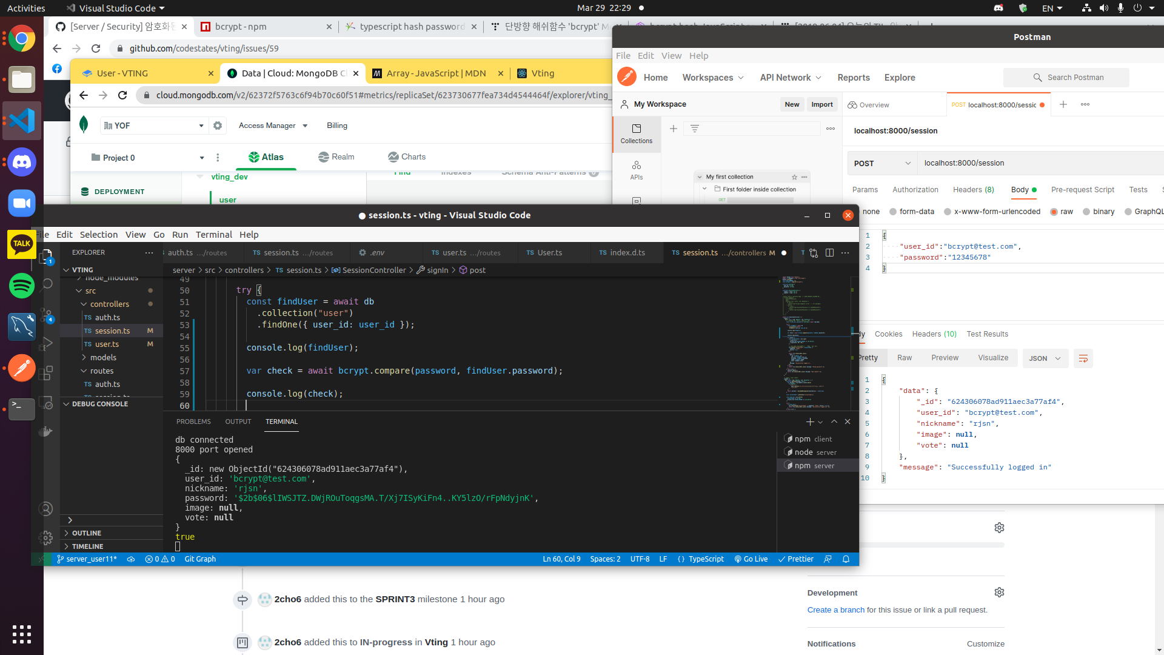Click Postman request URL field

[1040, 163]
